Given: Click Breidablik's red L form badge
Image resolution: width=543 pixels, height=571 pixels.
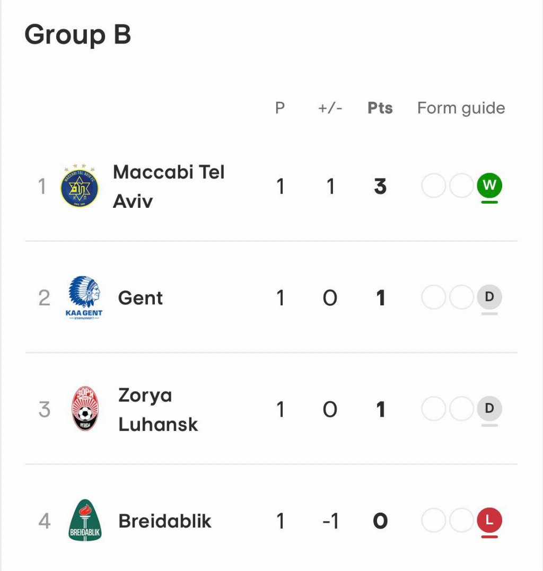Looking at the screenshot, I should pos(489,520).
